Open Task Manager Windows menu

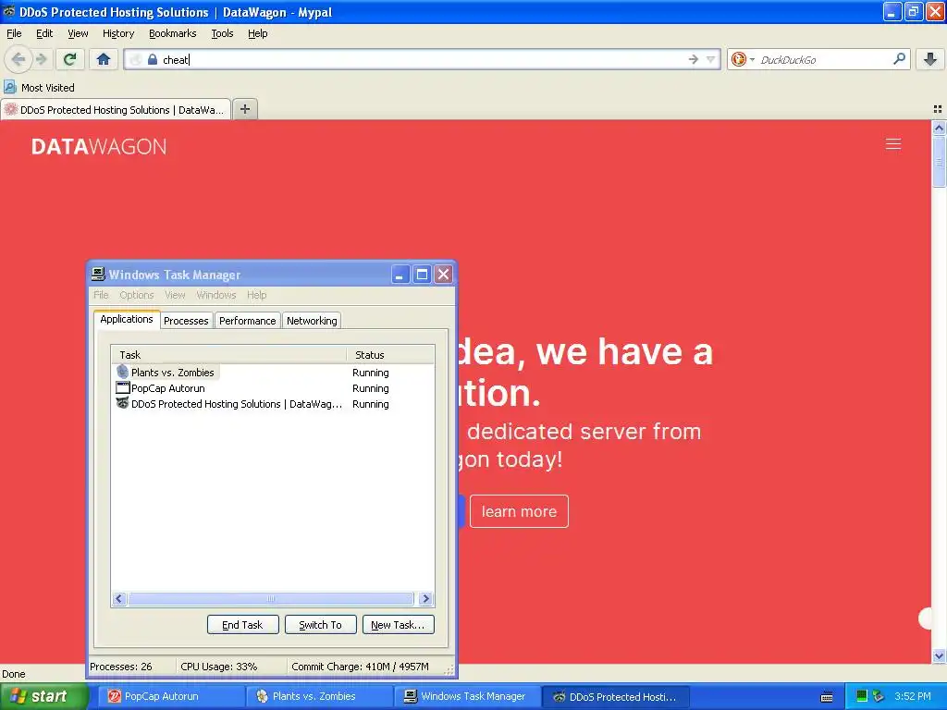[x=216, y=295]
